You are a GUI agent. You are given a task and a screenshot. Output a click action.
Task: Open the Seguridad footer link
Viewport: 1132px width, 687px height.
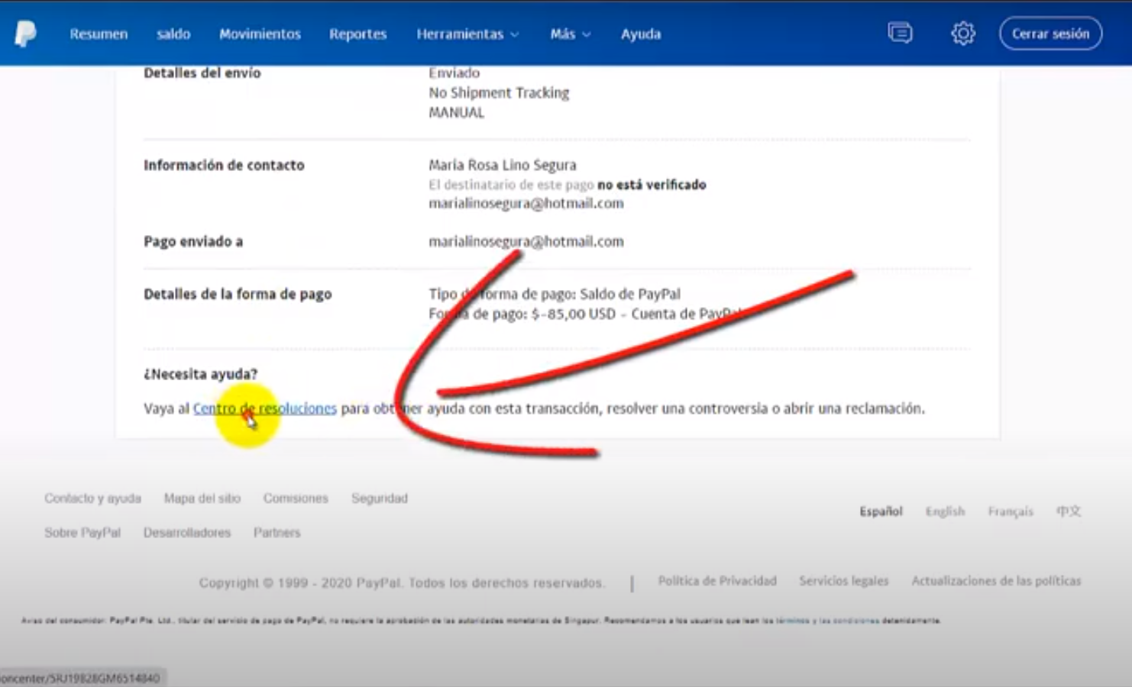[x=380, y=498]
